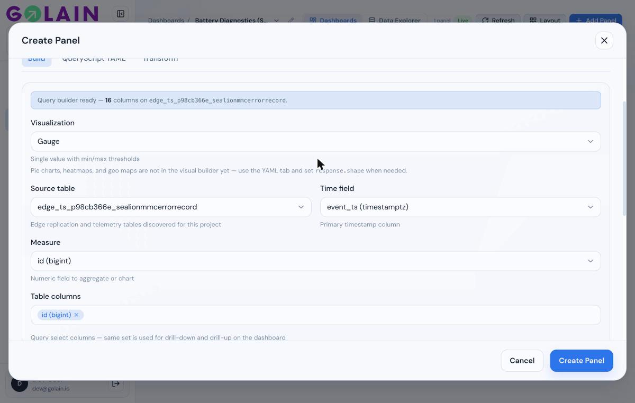Edit dashboard name with pencil icon
635x403 pixels.
click(x=291, y=21)
